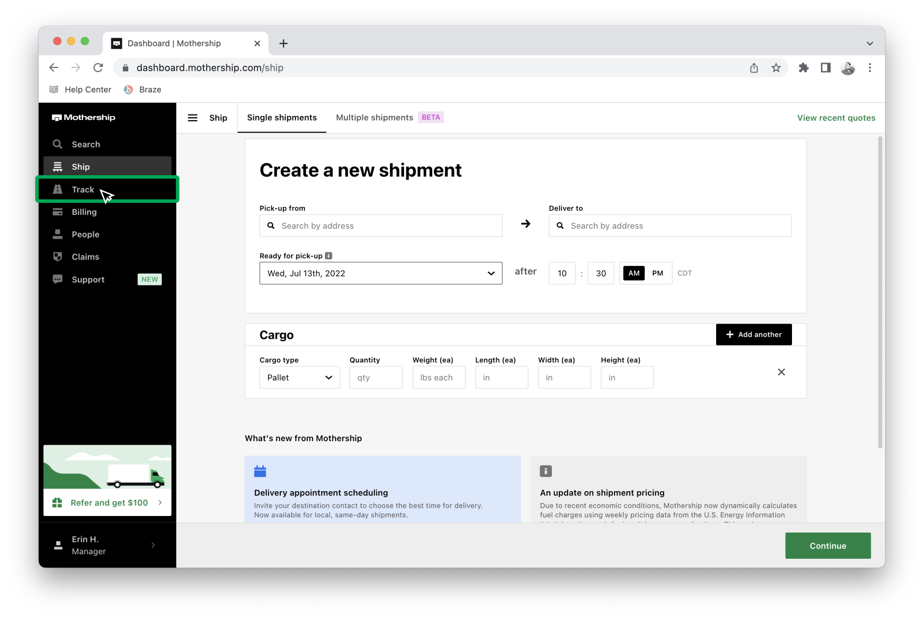Select PM for pick-up time

click(658, 273)
